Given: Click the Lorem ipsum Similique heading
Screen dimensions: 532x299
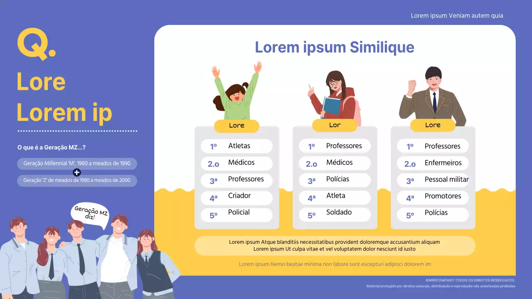Looking at the screenshot, I should click(335, 47).
